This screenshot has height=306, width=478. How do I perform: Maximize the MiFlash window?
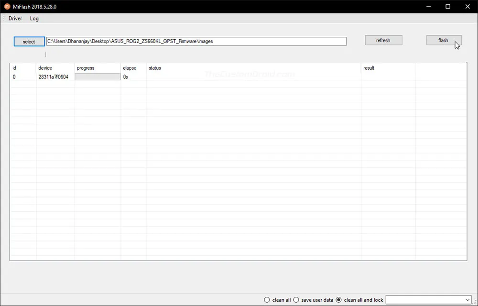click(x=448, y=7)
